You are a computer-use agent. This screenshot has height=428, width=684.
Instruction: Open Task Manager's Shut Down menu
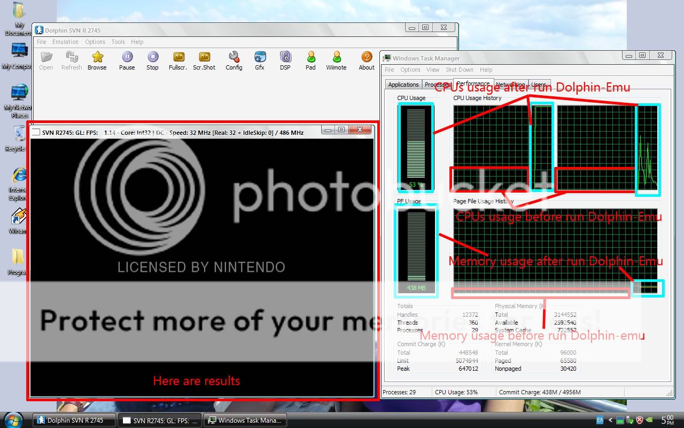[459, 70]
